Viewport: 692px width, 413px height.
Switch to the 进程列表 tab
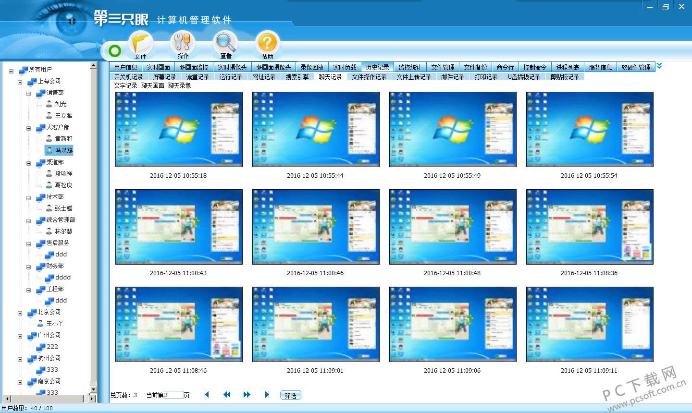point(568,67)
